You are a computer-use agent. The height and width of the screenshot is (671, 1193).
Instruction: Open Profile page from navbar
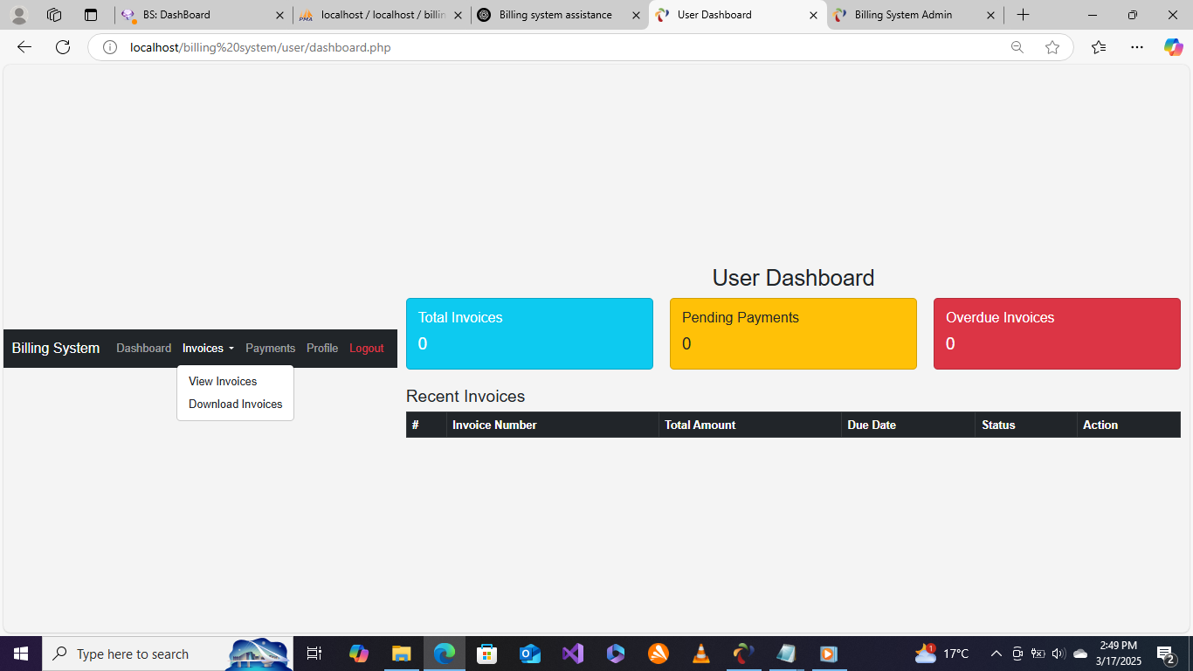[322, 349]
